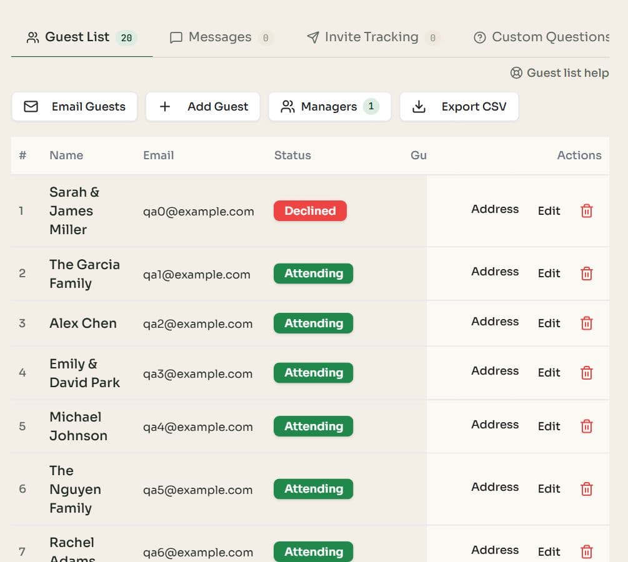Viewport: 628px width, 562px height.
Task: Switch to the Messages tab
Action: 221,37
